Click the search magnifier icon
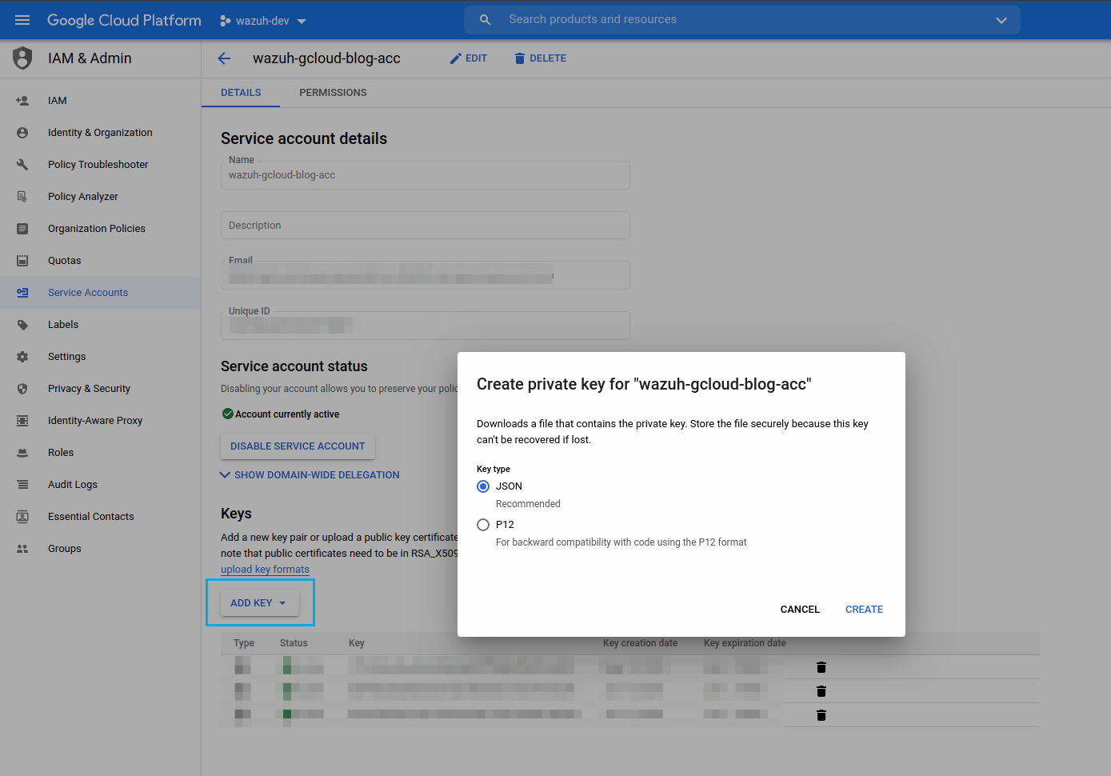Screen dimensions: 1111x776 point(485,20)
